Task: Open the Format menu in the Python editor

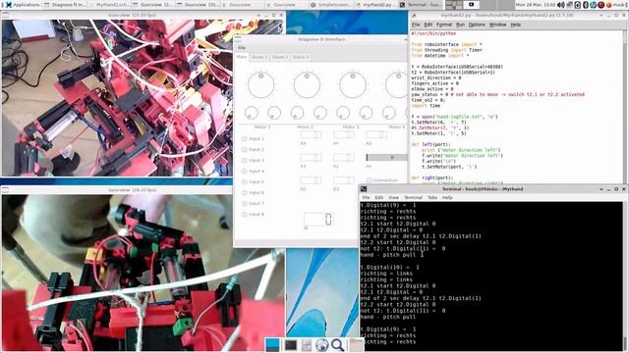Action: click(444, 25)
